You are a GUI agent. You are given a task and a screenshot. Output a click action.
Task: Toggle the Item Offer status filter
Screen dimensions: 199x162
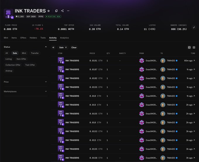pyautogui.click(x=21, y=59)
